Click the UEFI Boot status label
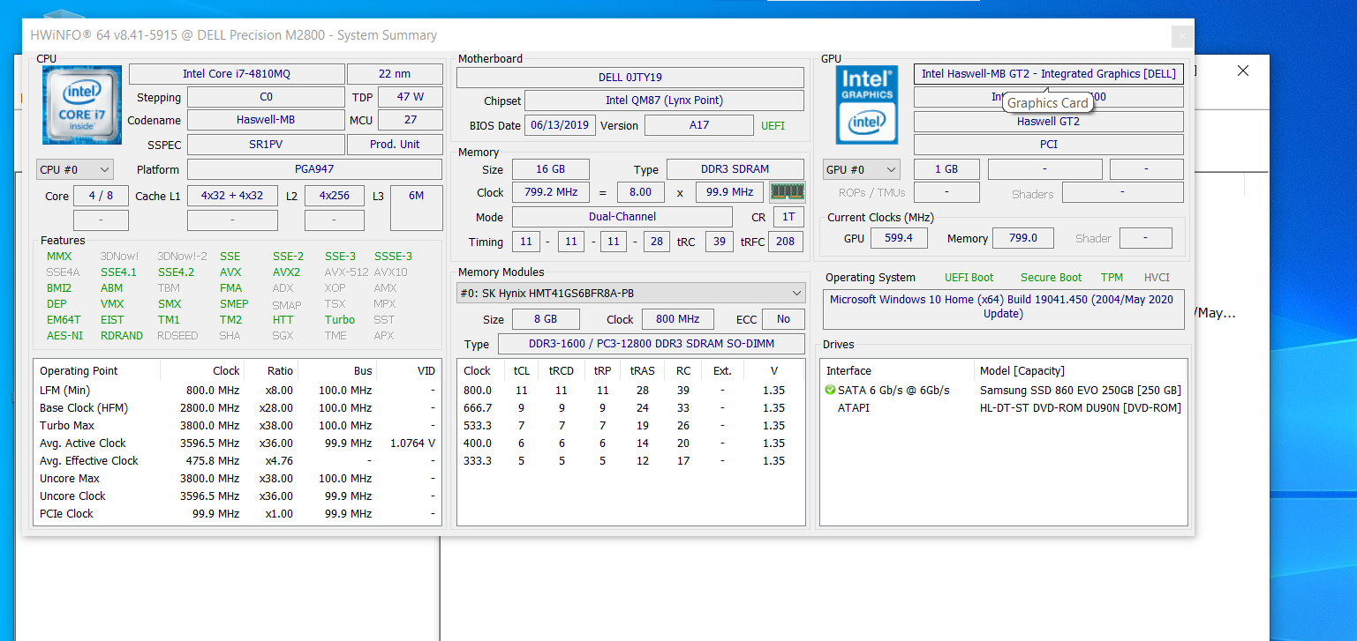Screen dimensions: 1357x641 (x=969, y=278)
